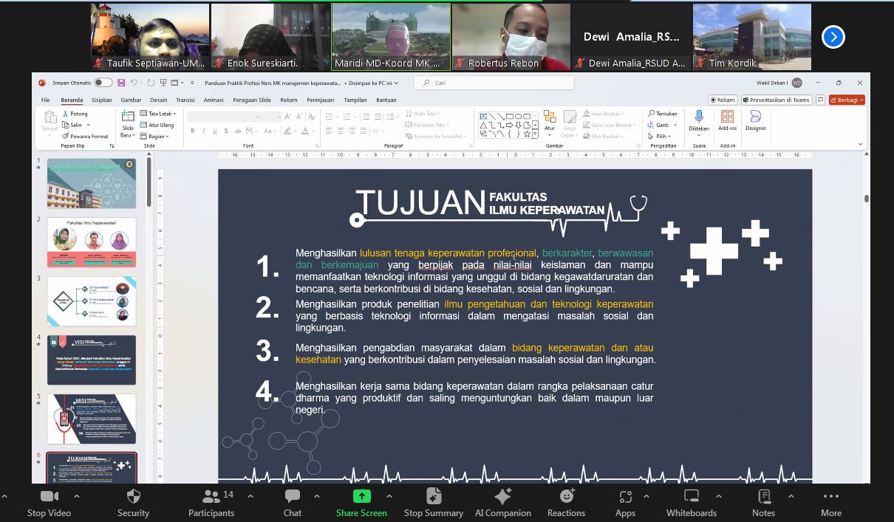Save the presentation with the disk icon
This screenshot has width=894, height=522.
pyautogui.click(x=121, y=83)
